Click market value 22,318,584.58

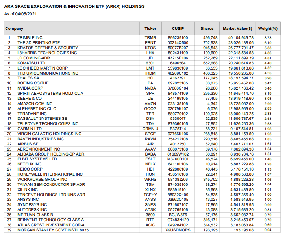241,53
